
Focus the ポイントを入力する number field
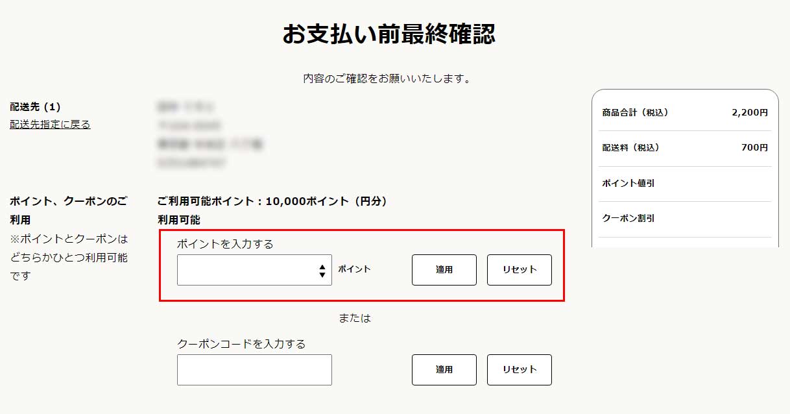(x=246, y=270)
